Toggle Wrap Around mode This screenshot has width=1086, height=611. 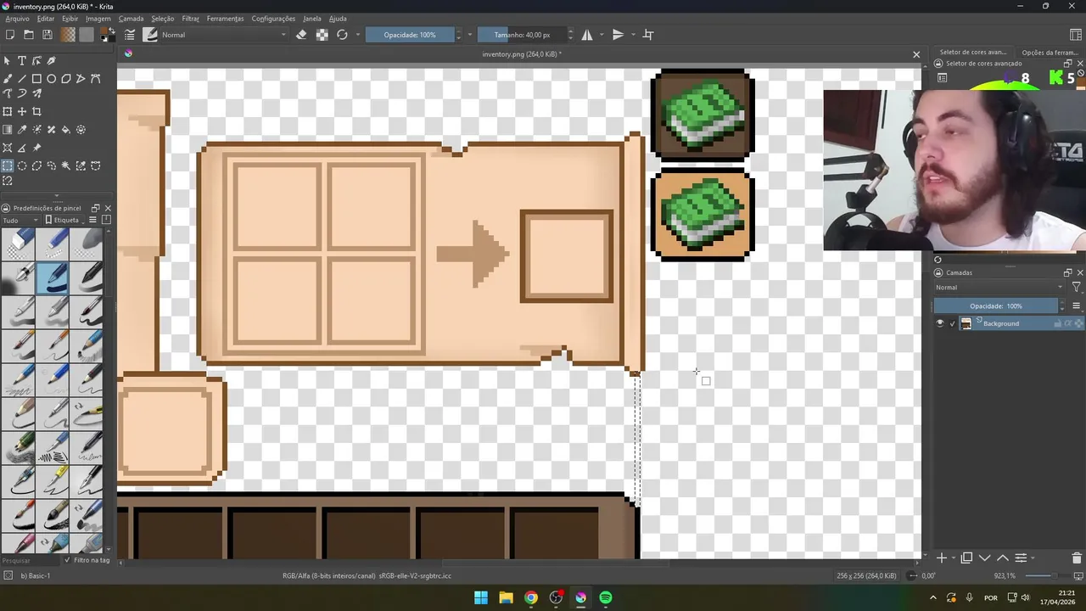point(648,35)
